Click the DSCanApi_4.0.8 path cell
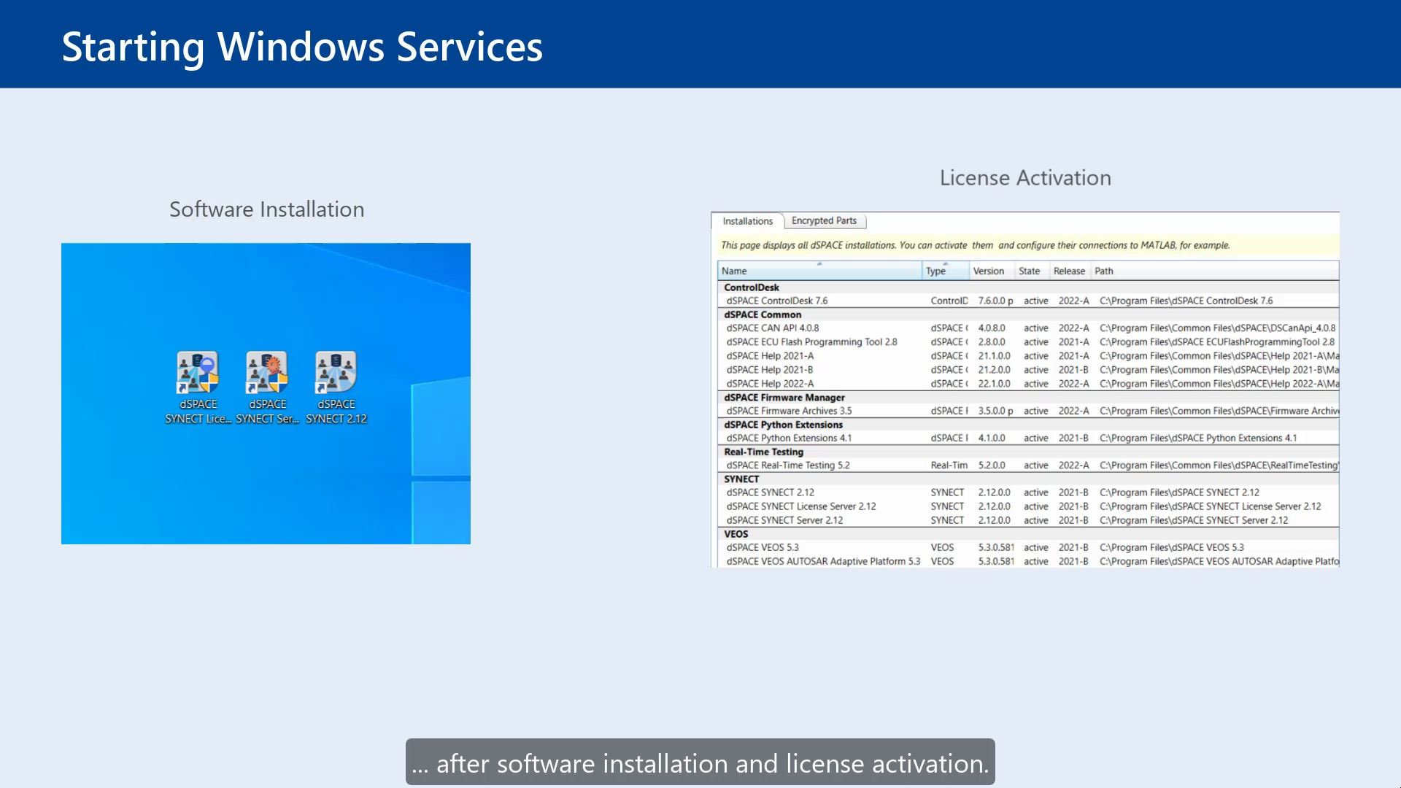 (1217, 328)
